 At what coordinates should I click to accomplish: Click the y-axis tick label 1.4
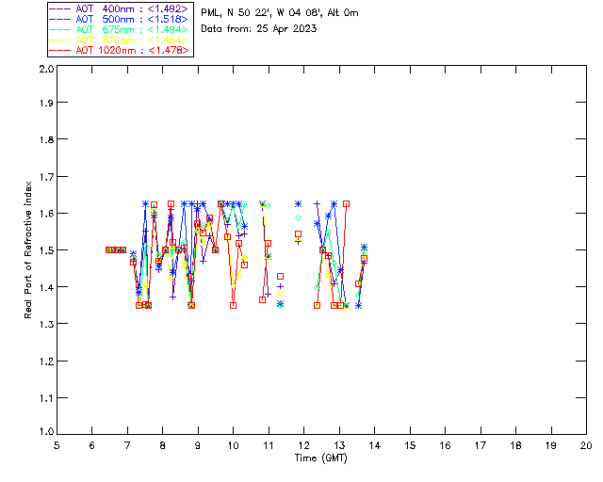46,287
